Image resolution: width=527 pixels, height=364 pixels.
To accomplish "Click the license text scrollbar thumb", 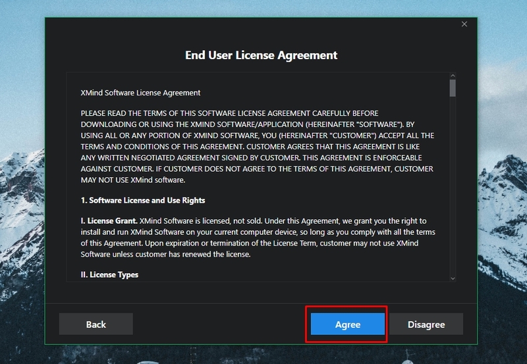I will click(453, 88).
